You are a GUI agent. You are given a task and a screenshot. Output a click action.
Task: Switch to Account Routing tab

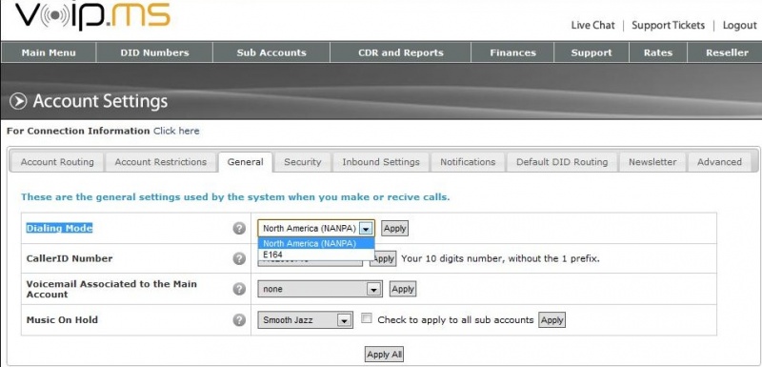pyautogui.click(x=57, y=162)
